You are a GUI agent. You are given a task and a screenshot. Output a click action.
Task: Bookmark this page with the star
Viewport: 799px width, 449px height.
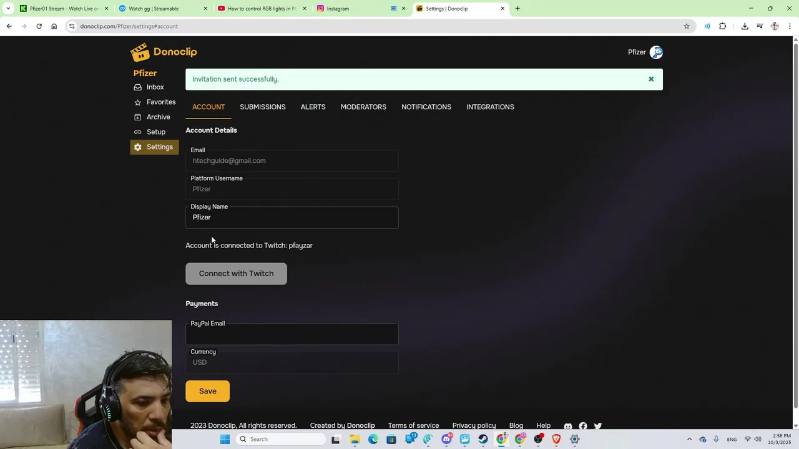point(687,26)
